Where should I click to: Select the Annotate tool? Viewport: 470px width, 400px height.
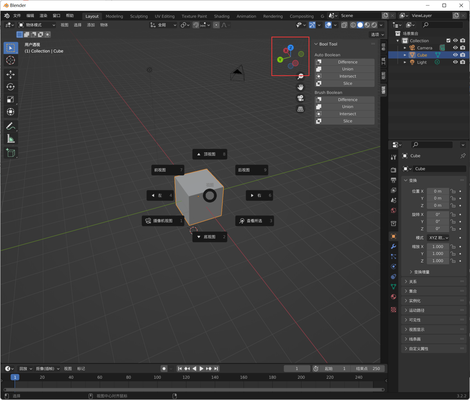10,126
